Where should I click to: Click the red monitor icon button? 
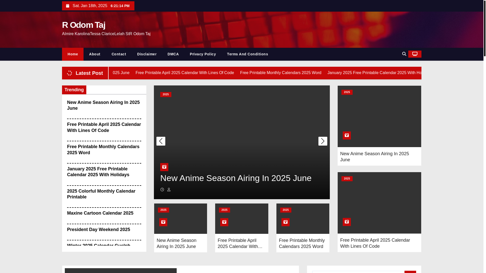click(415, 54)
